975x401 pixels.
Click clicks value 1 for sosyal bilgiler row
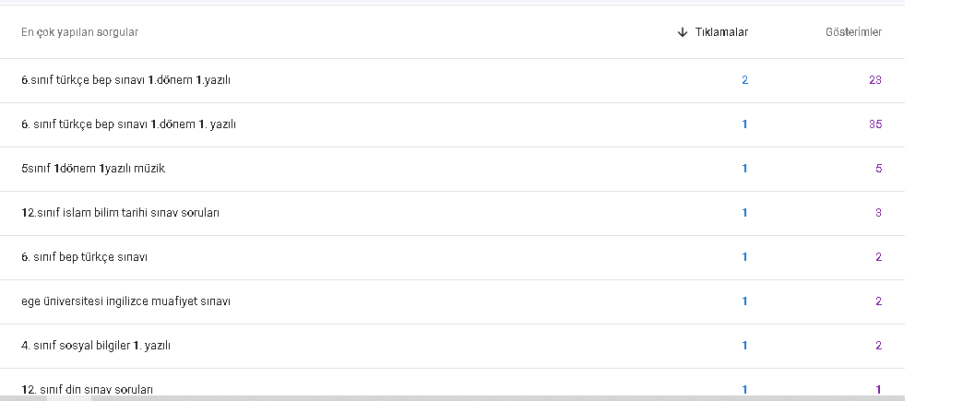pyautogui.click(x=744, y=346)
